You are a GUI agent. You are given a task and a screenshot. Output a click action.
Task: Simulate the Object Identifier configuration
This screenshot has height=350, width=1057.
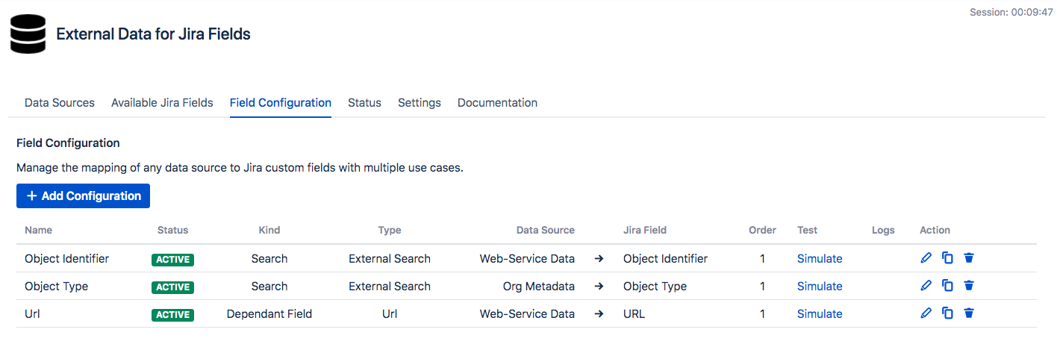[x=820, y=259]
